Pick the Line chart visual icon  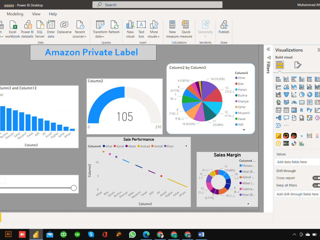pos(278,87)
